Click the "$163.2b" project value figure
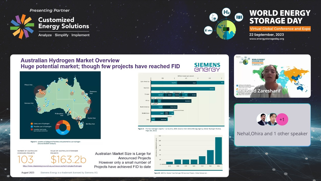321x181 pixels. click(x=68, y=159)
